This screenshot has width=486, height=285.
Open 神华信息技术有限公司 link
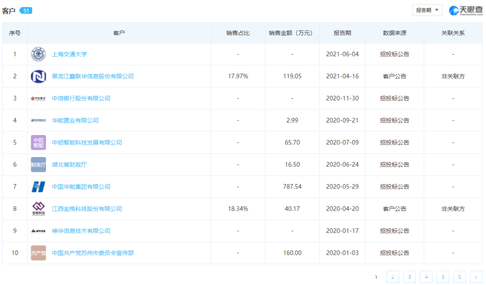tap(81, 231)
